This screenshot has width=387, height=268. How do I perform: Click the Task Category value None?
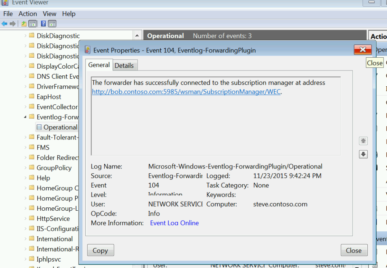point(261,185)
